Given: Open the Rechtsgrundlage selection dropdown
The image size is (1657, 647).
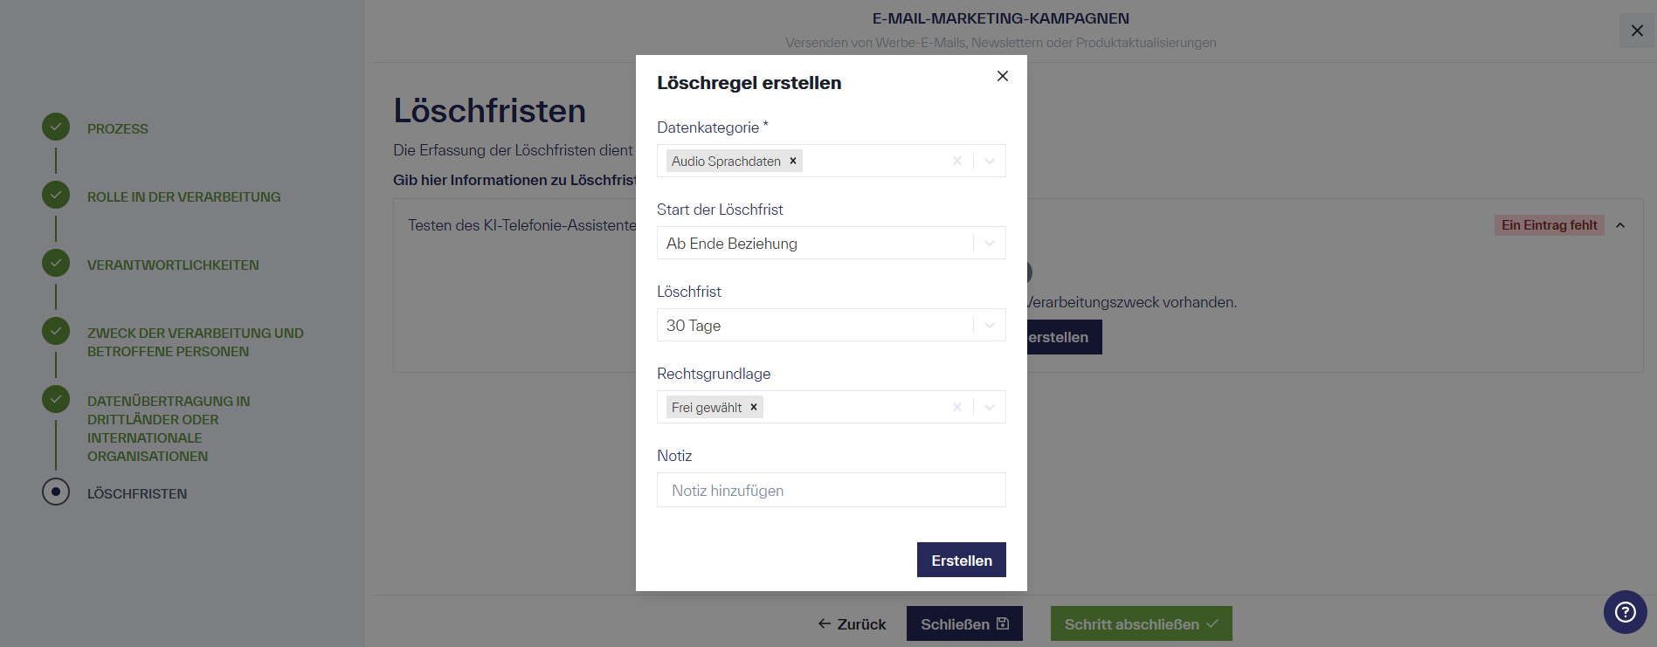Looking at the screenshot, I should (x=988, y=407).
